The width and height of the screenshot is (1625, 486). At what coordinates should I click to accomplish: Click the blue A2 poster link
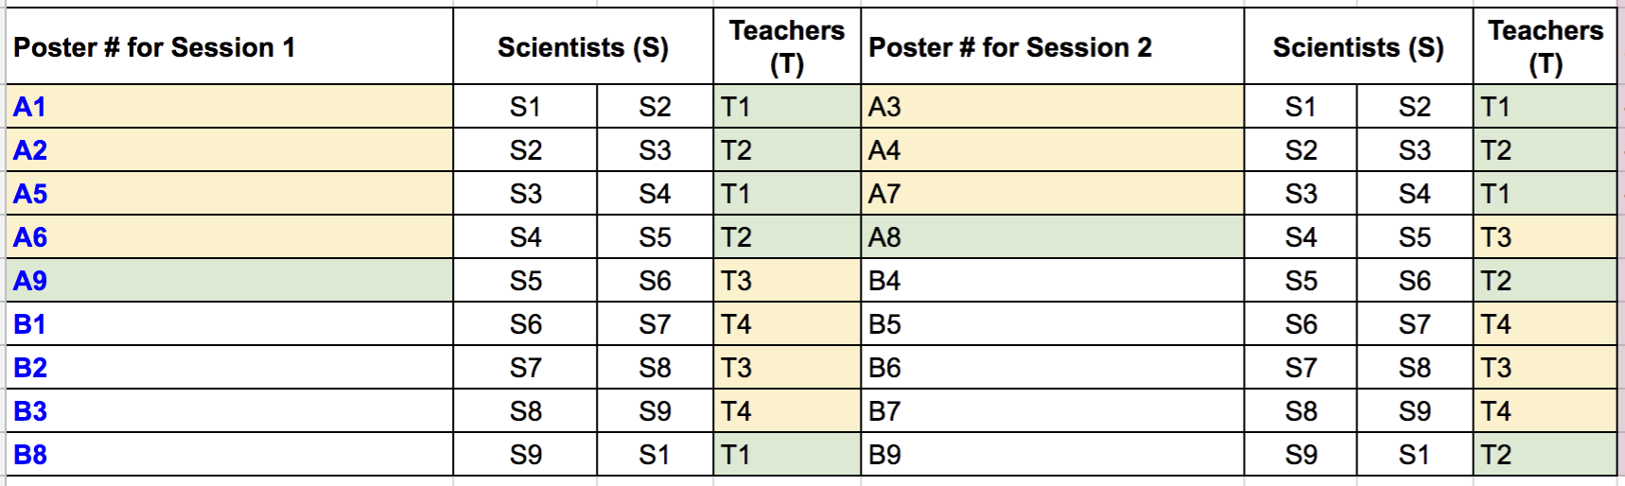tap(30, 150)
